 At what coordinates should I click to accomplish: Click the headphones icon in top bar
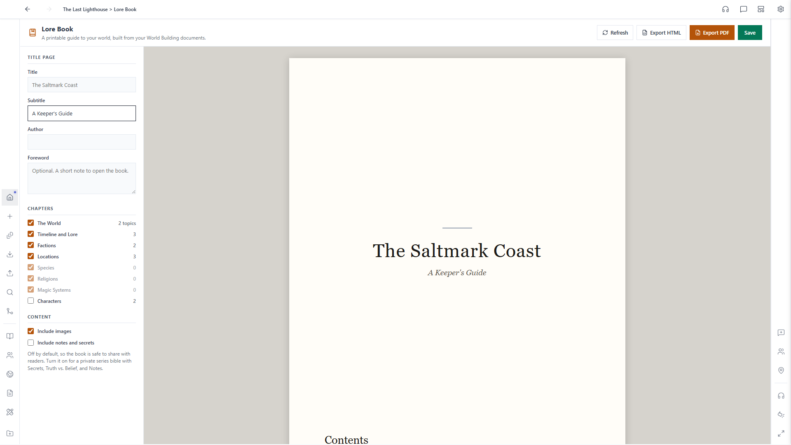click(x=725, y=9)
